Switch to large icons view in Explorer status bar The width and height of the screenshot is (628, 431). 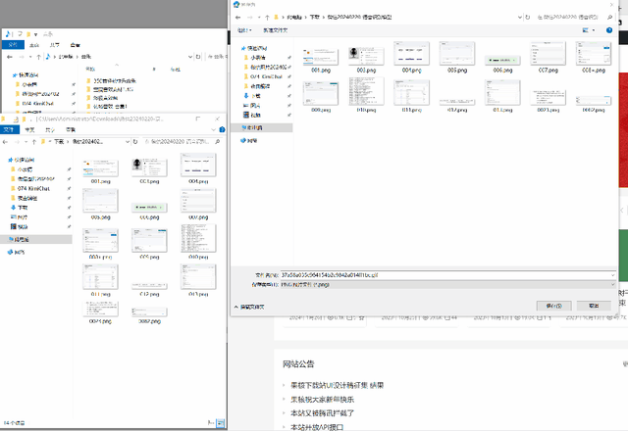(220, 422)
